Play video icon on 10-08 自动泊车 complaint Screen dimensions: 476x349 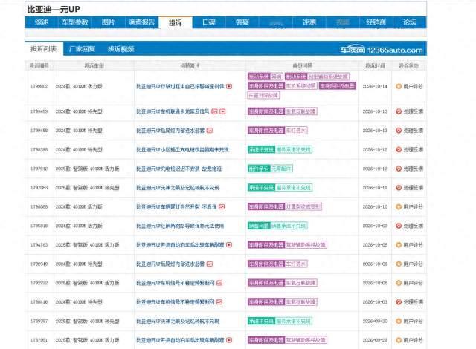click(229, 245)
